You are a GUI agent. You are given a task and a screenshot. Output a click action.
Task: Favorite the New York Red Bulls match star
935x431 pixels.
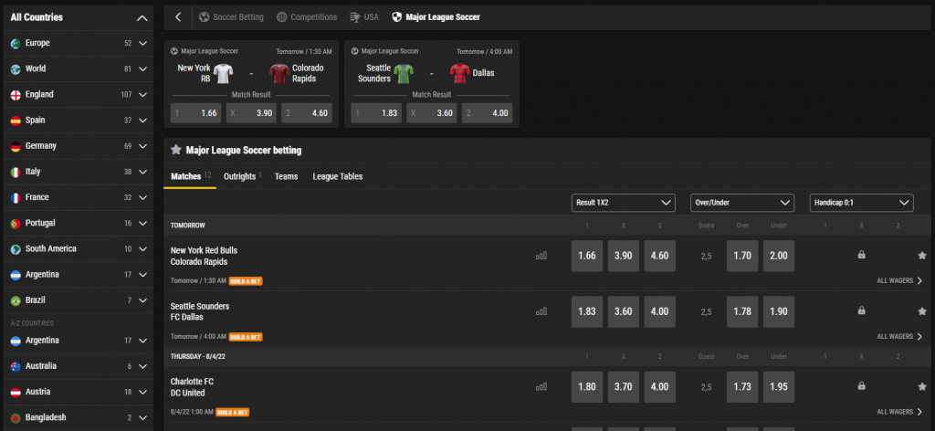click(922, 256)
